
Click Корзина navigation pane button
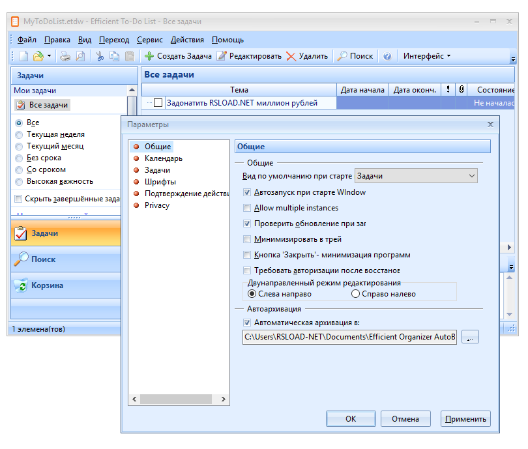click(x=66, y=285)
